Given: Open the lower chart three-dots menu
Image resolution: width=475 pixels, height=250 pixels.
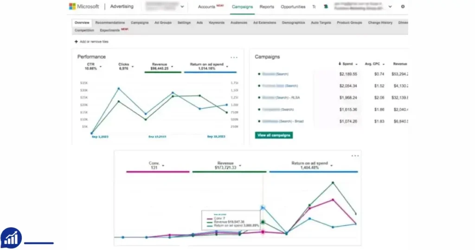Looking at the screenshot, I should point(355,156).
